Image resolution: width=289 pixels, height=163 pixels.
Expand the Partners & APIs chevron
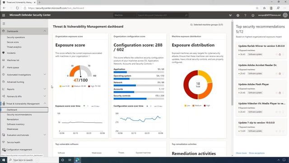45,96
